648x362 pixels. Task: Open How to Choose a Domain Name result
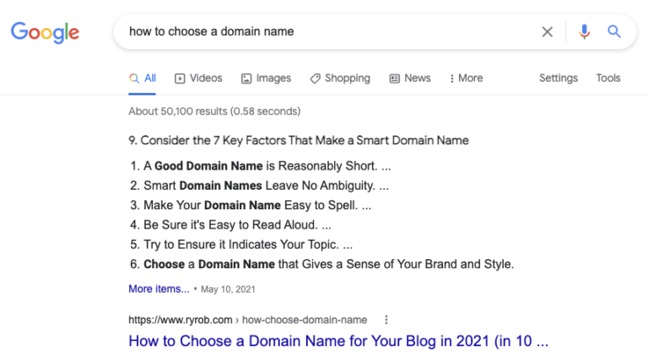pyautogui.click(x=338, y=342)
